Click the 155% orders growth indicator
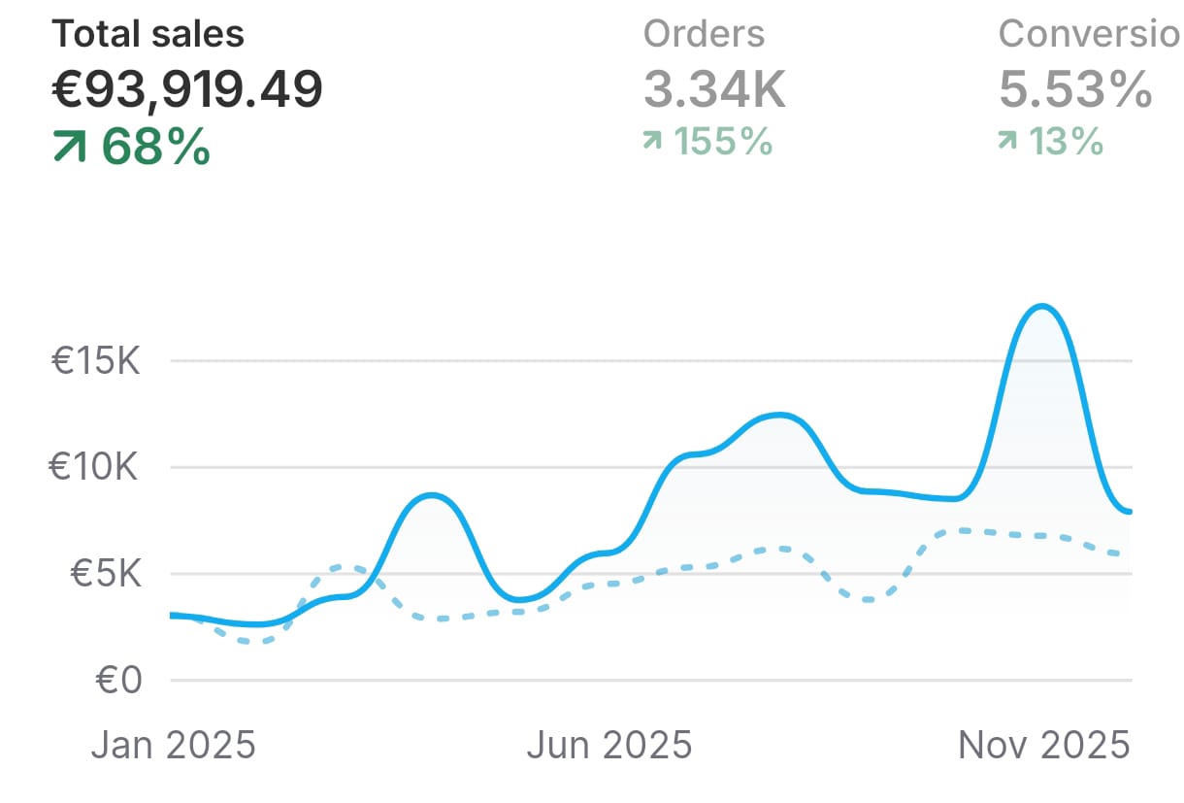This screenshot has height=803, width=1184. [x=723, y=142]
